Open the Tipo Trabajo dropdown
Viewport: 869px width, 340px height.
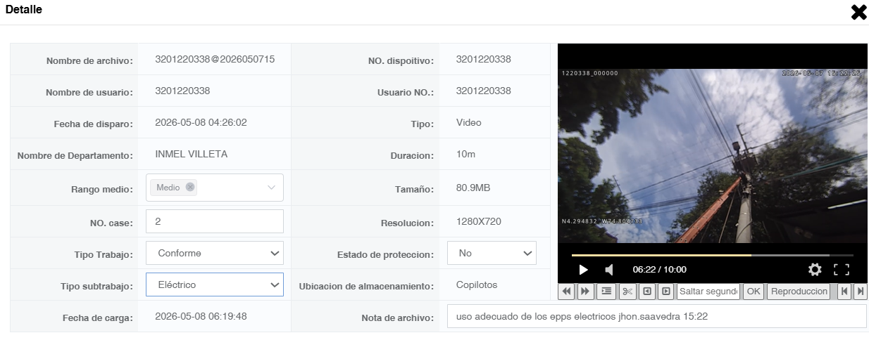coord(215,253)
